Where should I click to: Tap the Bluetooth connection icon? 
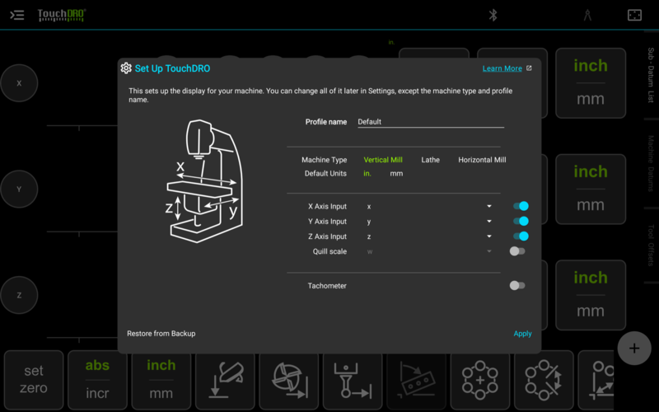[493, 15]
